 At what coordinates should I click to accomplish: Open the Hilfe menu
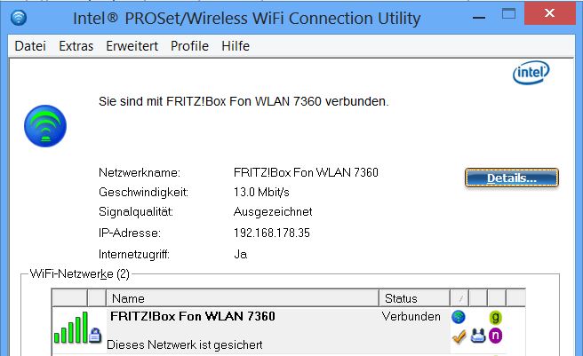tap(236, 46)
